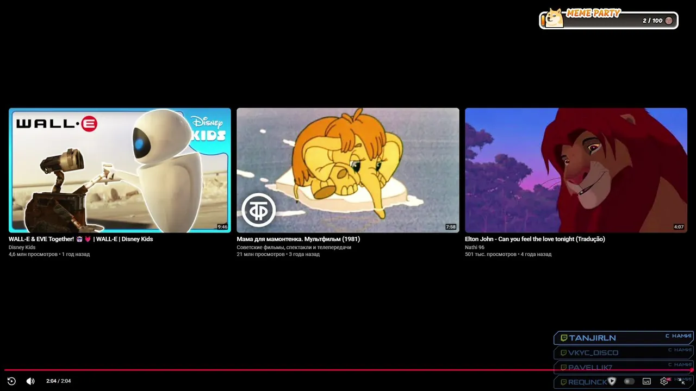
Task: Click title 'Мама для мамонтенка. Мультфильм (1981)'
Action: click(x=298, y=239)
